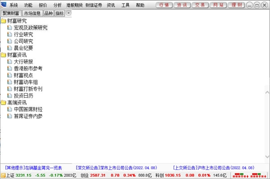270x179 pixels.
Task: Click document icon beside 财富视点
Action: [x=9, y=75]
